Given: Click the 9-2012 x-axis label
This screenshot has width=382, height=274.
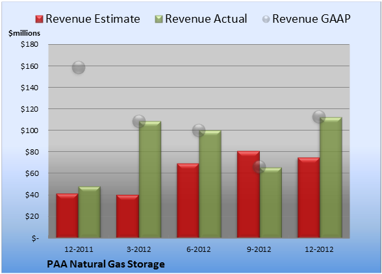Looking at the screenshot, I should (259, 249).
